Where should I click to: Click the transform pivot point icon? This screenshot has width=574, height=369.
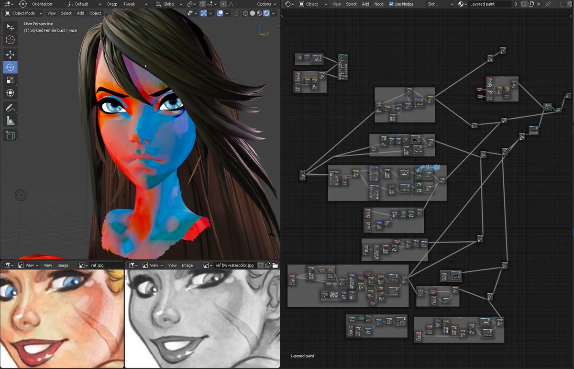[190, 4]
